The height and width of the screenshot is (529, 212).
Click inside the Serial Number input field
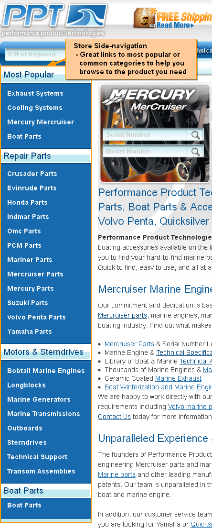145,134
